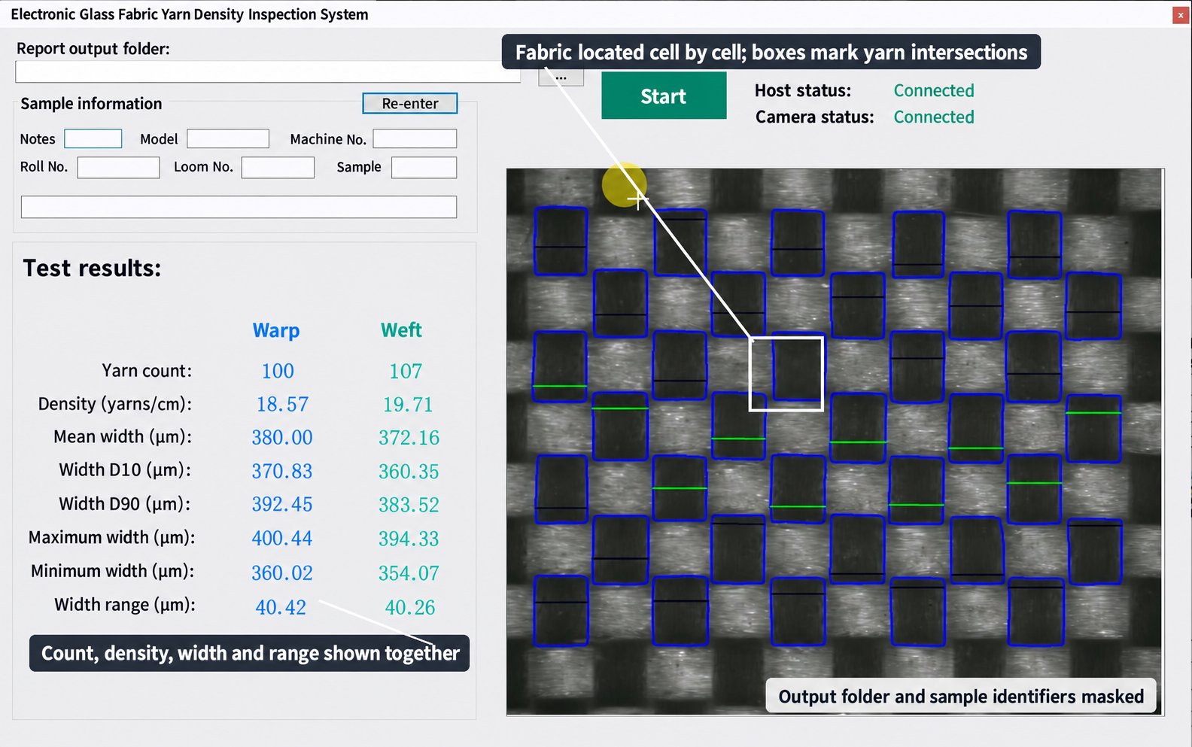Click the Model input field
Viewport: 1192px width, 747px height.
click(228, 138)
